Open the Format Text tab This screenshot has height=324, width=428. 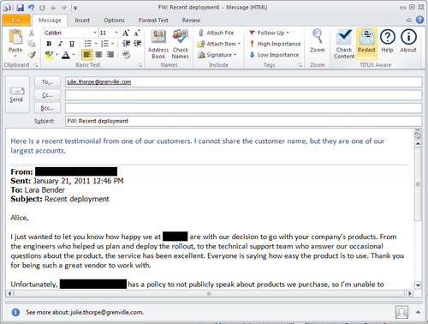click(153, 21)
